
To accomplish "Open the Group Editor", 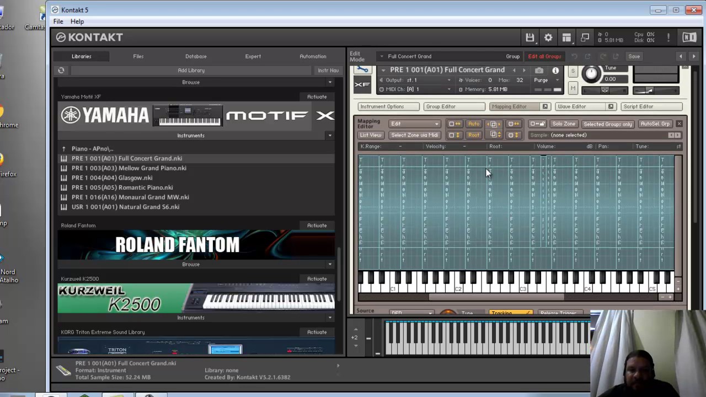I will (x=454, y=106).
